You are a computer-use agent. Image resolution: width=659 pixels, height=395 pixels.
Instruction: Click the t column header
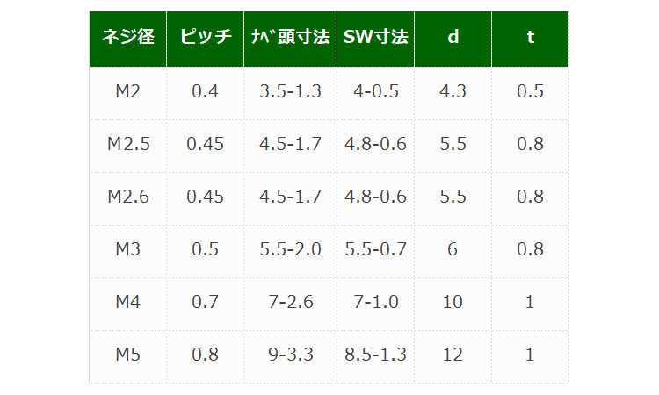coord(530,39)
